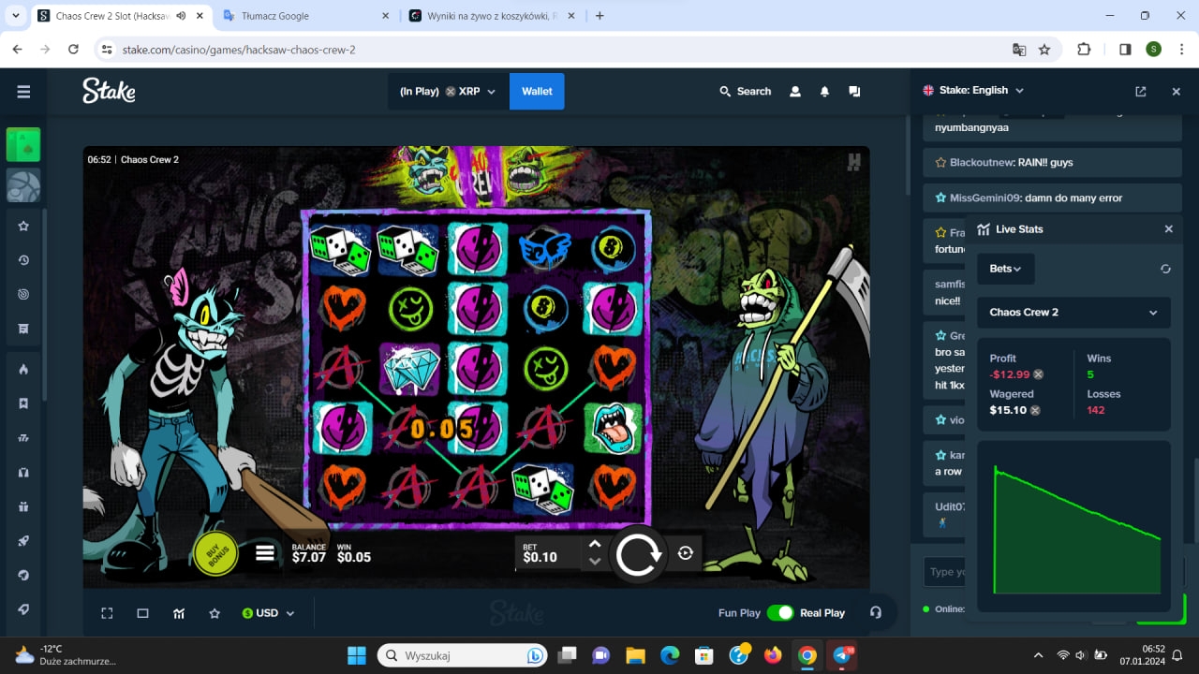Increase the bet with up arrow
This screenshot has width=1199, height=674.
[x=594, y=544]
